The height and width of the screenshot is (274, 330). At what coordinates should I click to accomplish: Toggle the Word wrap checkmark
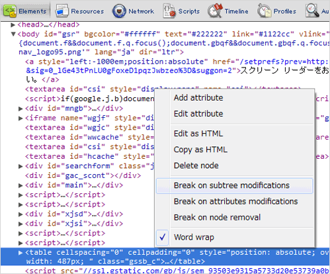click(163, 237)
